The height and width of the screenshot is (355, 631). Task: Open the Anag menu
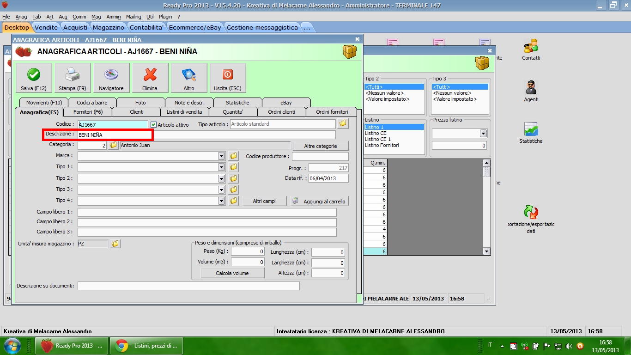21,17
